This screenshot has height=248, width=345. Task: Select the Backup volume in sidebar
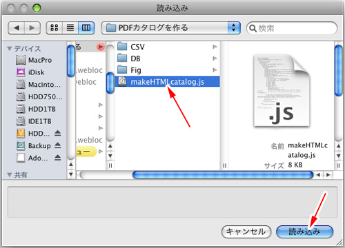click(34, 145)
